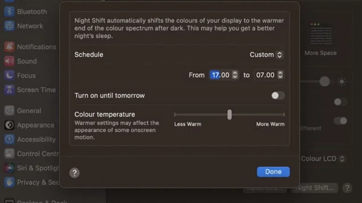Screen dimensions: 362x203
Task: Select the Sound sidebar label
Action: tap(27, 61)
